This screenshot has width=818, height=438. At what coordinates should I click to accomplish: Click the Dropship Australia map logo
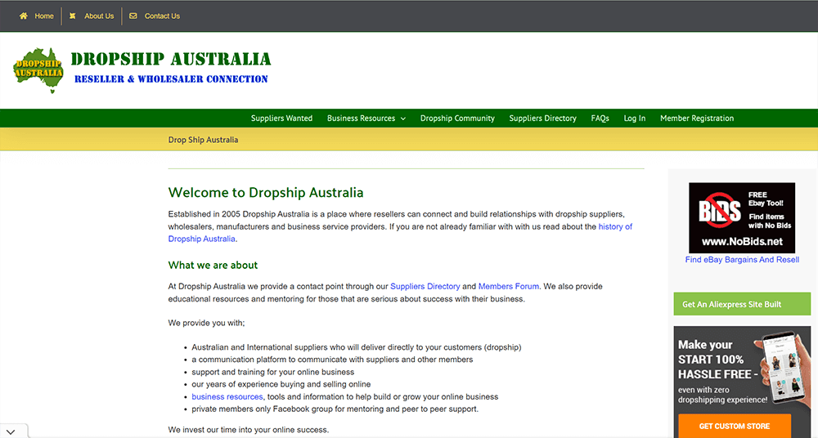click(38, 71)
